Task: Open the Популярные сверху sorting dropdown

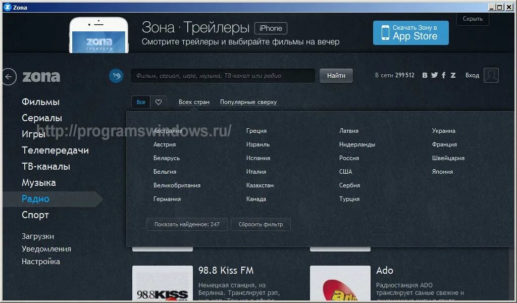Action: [x=248, y=102]
